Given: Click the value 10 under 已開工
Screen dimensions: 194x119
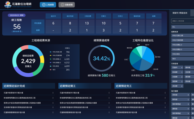Looking at the screenshot, I should 104,23.
